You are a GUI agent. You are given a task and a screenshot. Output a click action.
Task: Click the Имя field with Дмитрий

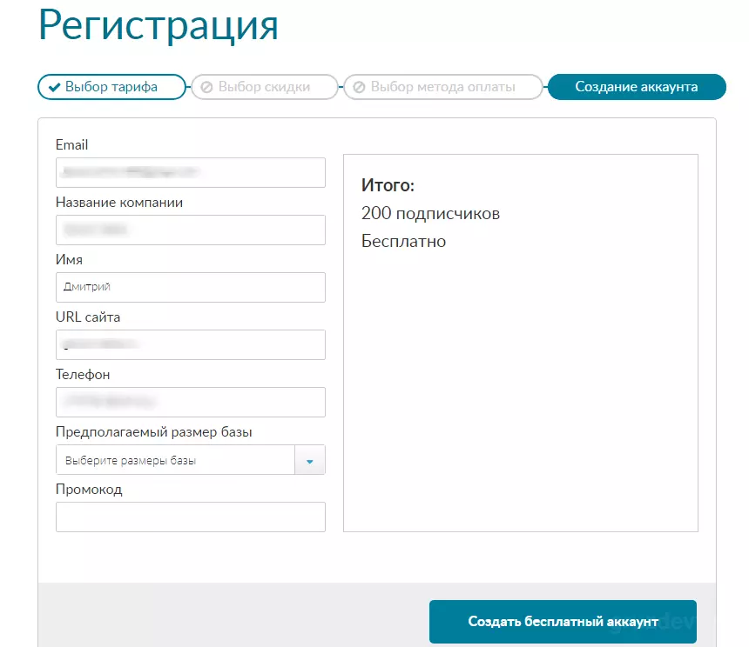point(191,287)
